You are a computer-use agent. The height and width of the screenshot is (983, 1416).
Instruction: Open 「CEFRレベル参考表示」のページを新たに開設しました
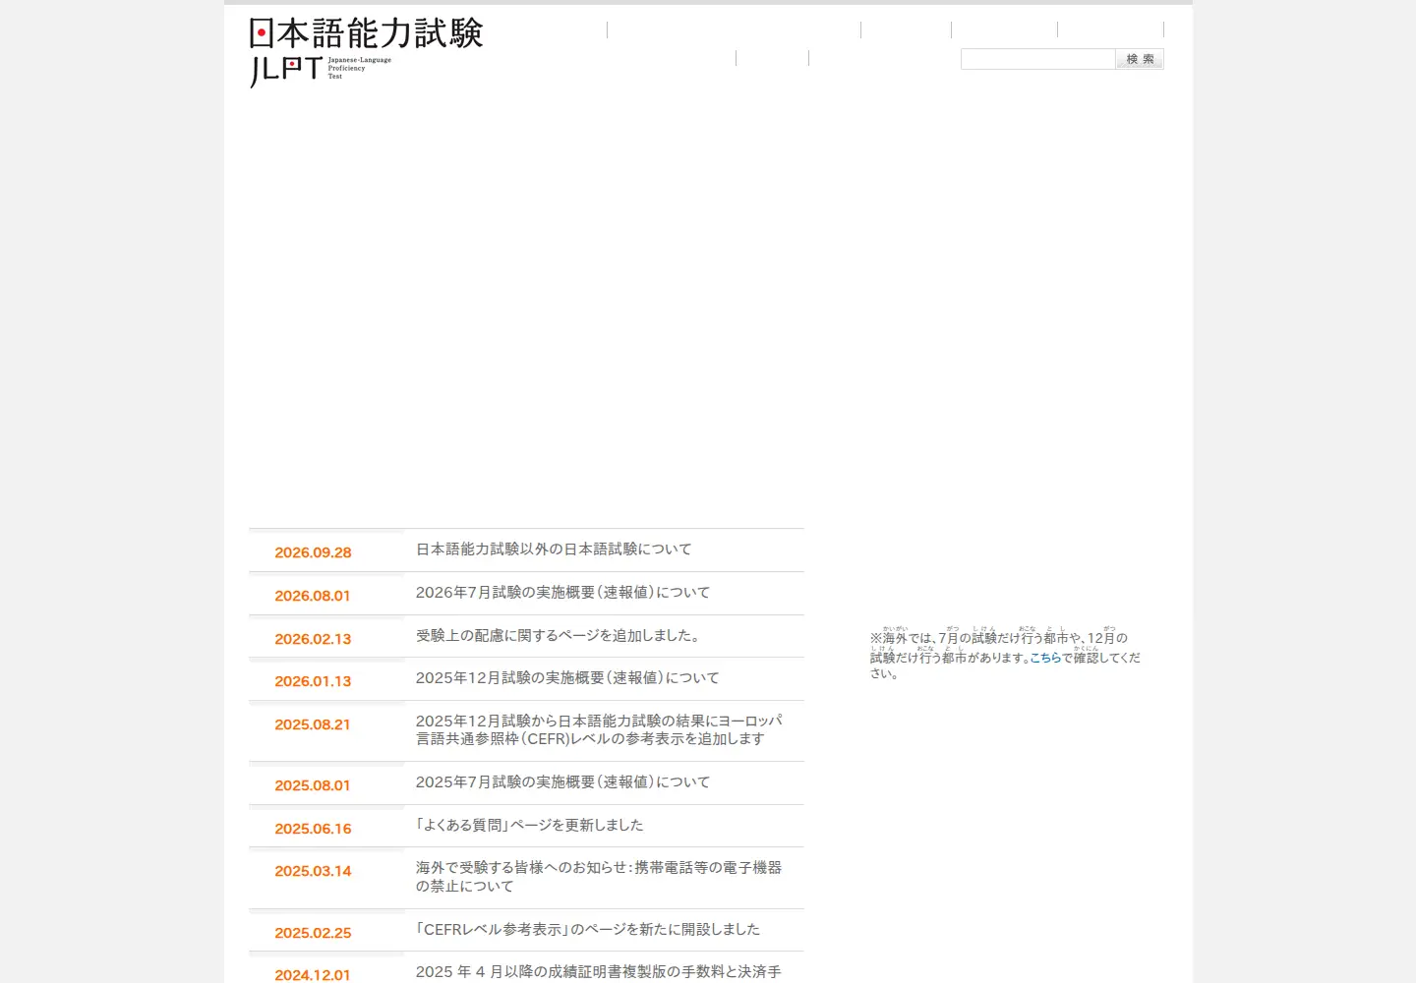(588, 930)
